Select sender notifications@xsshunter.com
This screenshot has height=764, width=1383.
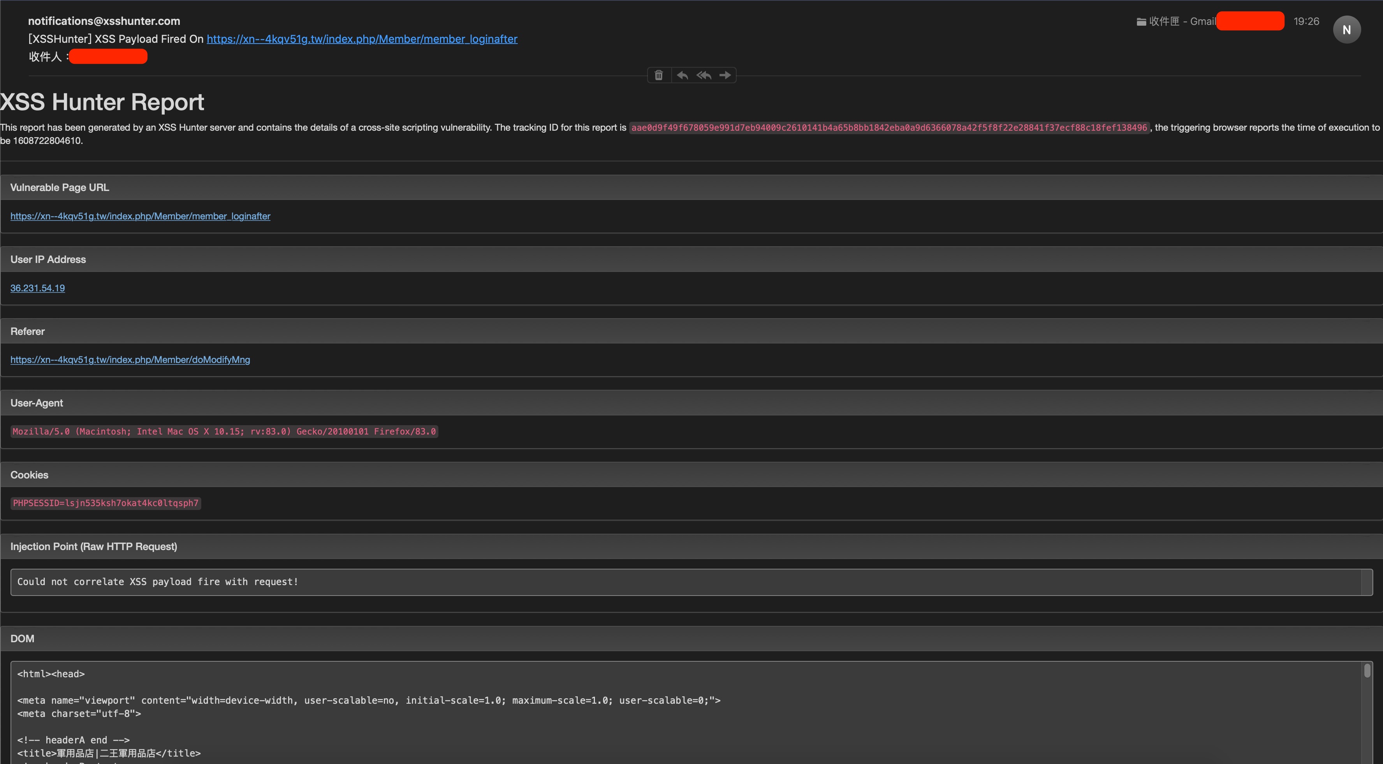[x=104, y=21]
